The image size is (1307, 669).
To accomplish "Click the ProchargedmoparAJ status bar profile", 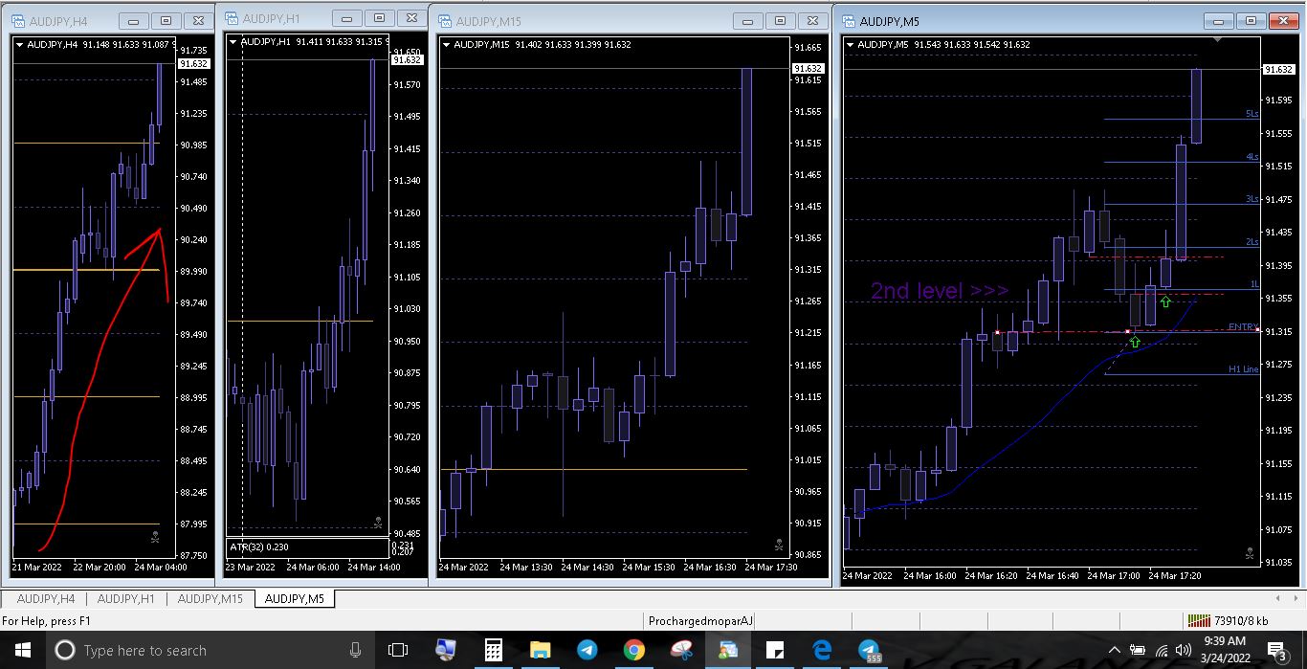I will click(701, 621).
